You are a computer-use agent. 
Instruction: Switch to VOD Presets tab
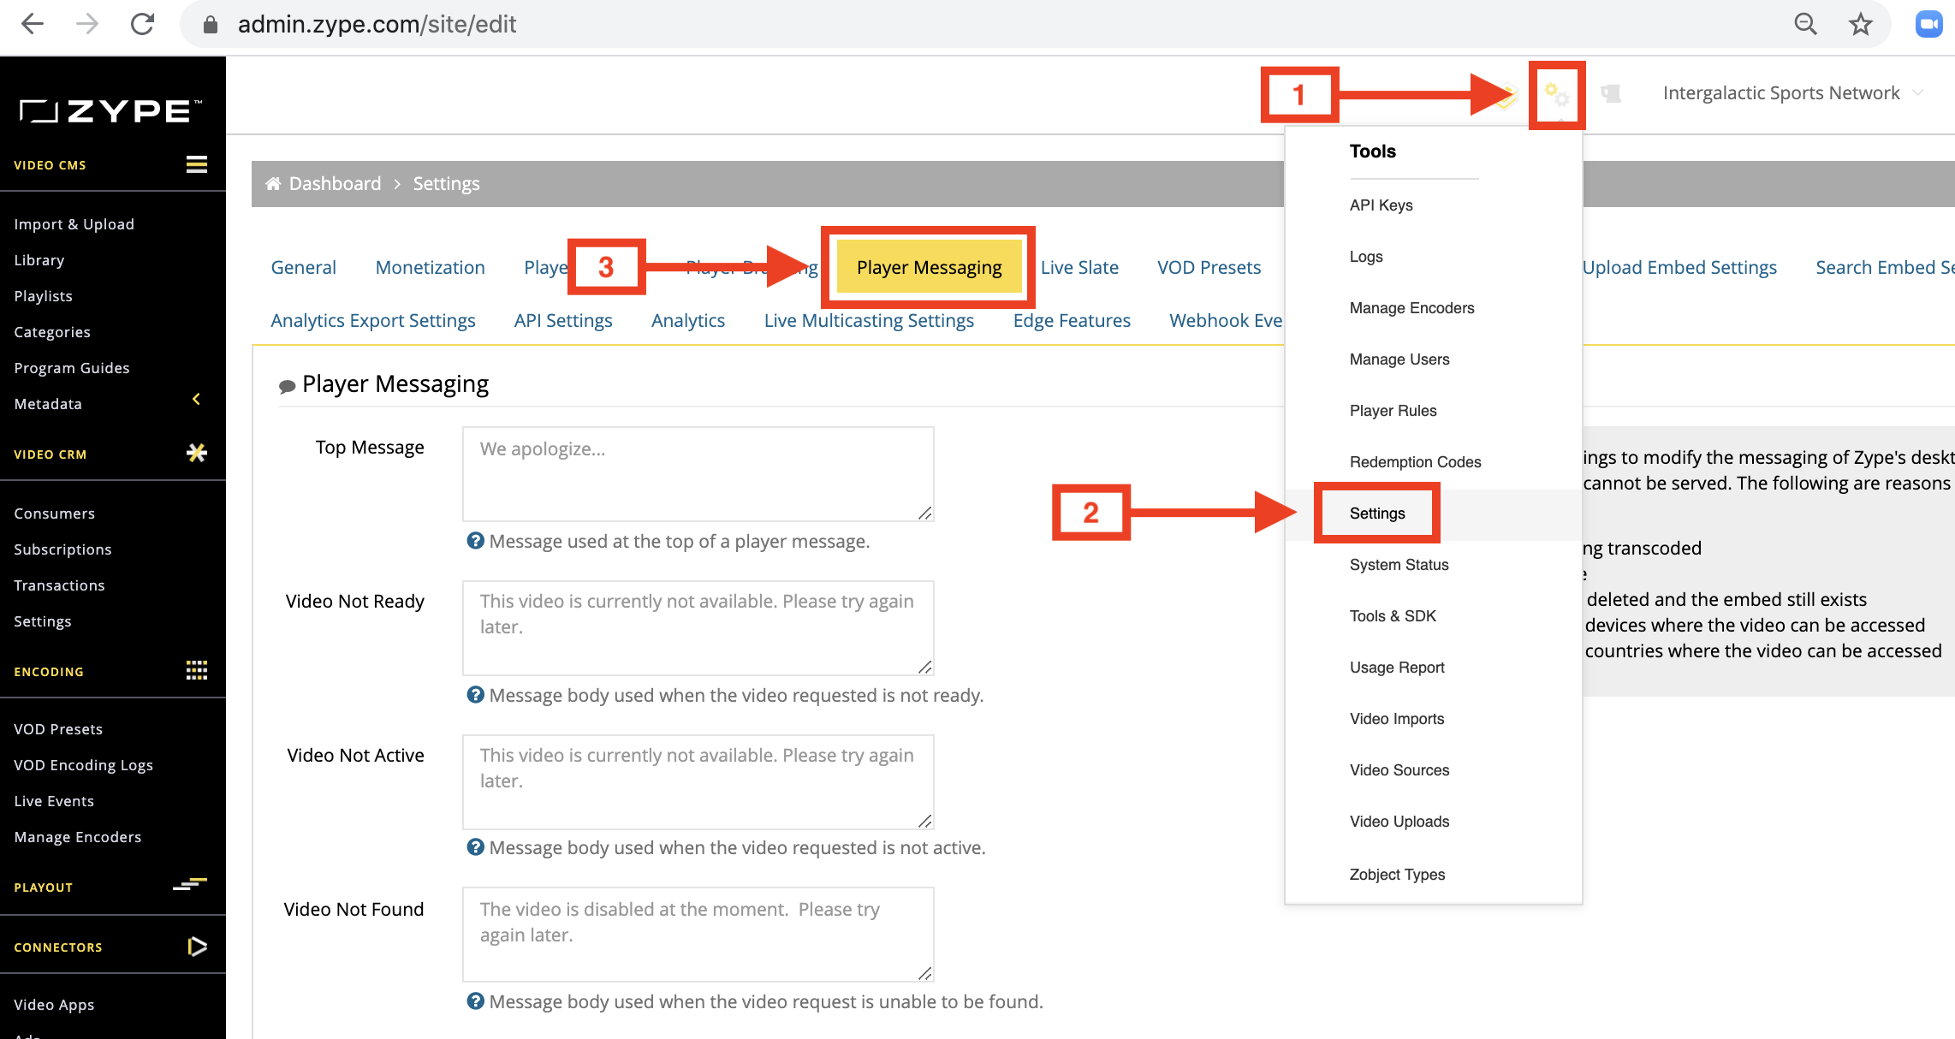(x=1209, y=267)
